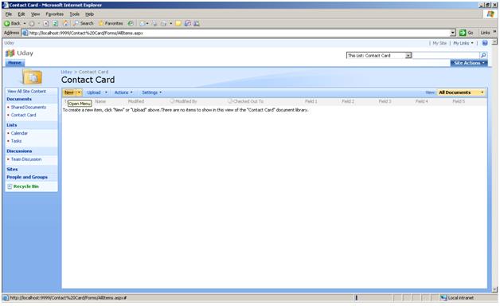Open the 'This List: Contact Card' scope dropdown
The height and width of the screenshot is (306, 500).
click(408, 56)
